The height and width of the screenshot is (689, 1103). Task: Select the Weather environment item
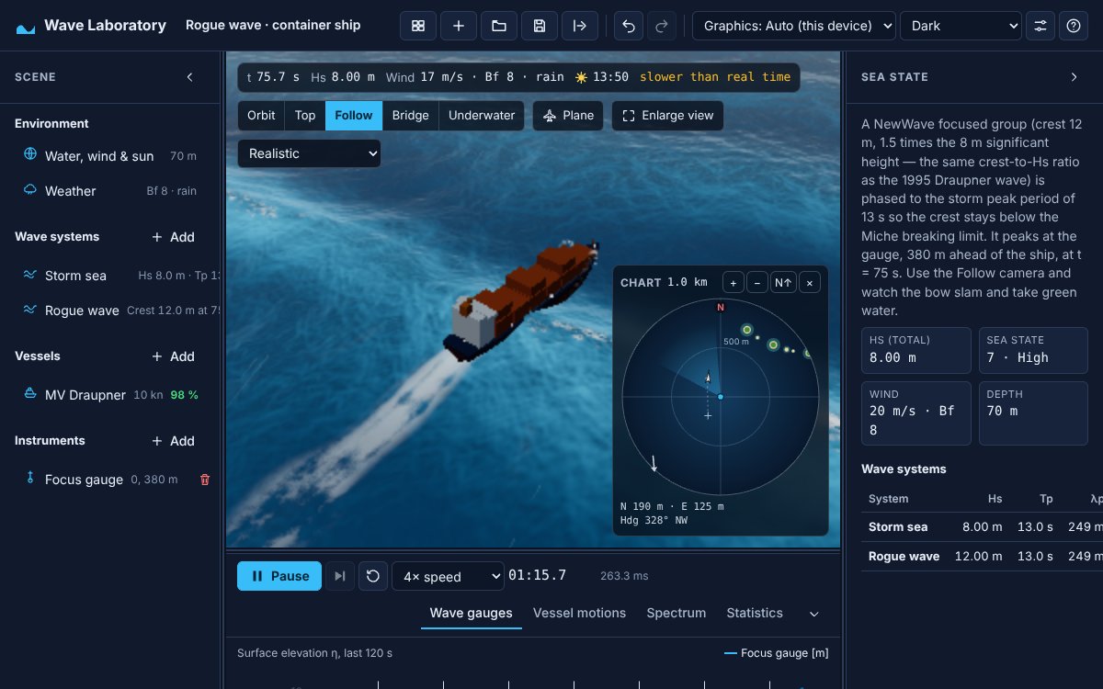click(110, 191)
